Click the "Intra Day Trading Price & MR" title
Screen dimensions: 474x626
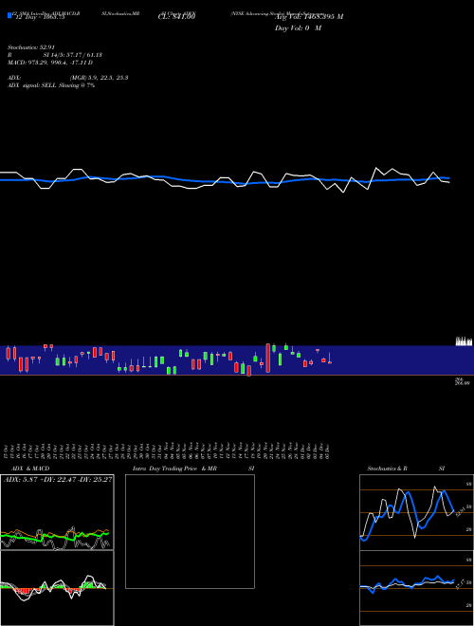tap(174, 469)
